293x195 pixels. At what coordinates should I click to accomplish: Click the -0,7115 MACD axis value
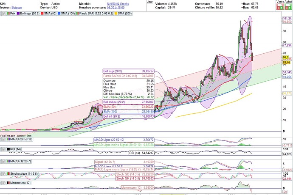(287, 146)
